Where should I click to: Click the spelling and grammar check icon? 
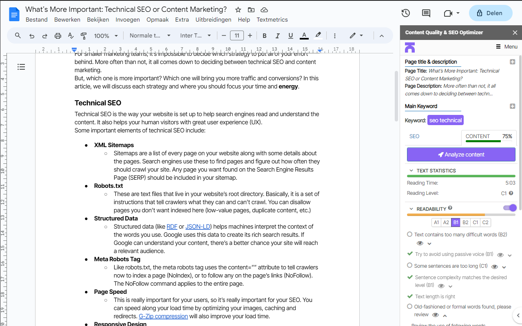click(71, 36)
